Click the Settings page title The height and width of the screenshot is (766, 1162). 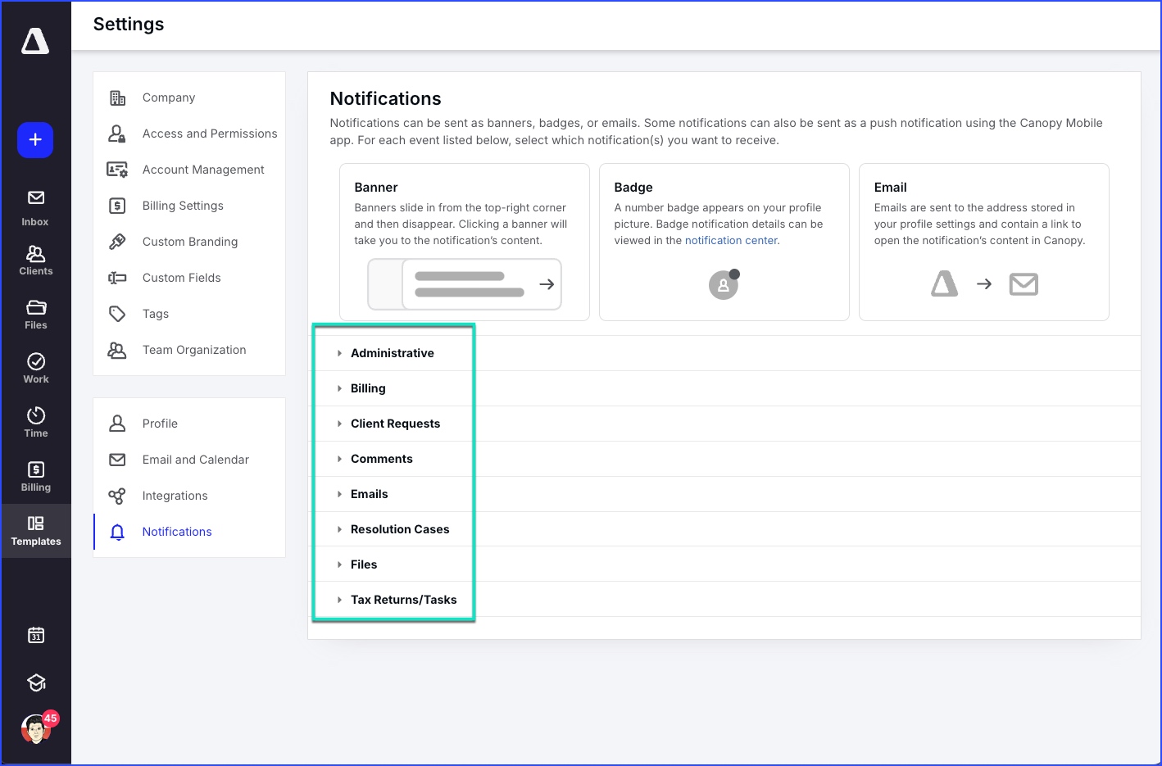point(129,25)
